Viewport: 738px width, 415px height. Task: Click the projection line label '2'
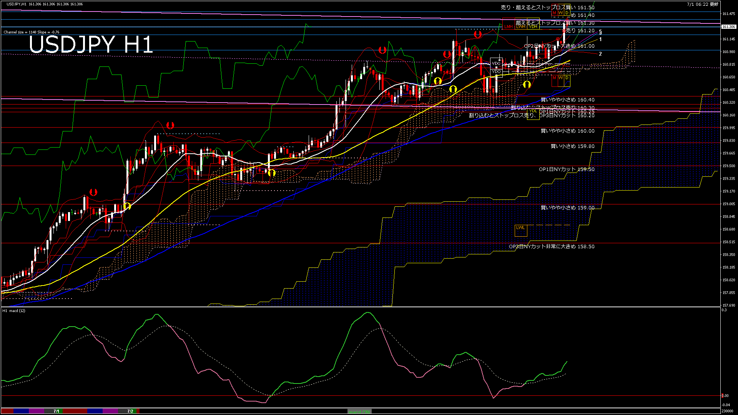600,54
